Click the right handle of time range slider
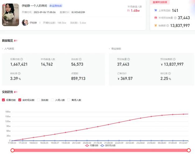 point(187,150)
